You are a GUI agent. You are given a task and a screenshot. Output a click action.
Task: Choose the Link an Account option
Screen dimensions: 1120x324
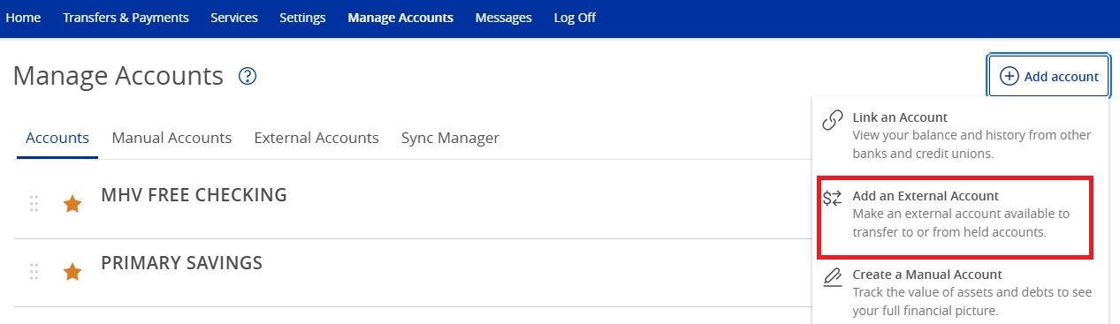pyautogui.click(x=960, y=135)
